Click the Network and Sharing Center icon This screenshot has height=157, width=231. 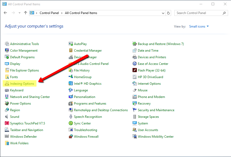7,97
